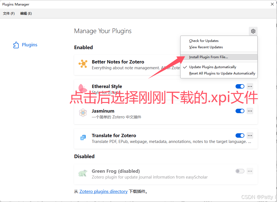
Task: Click the Better Notes for Zotero title
Action: [x=118, y=62]
